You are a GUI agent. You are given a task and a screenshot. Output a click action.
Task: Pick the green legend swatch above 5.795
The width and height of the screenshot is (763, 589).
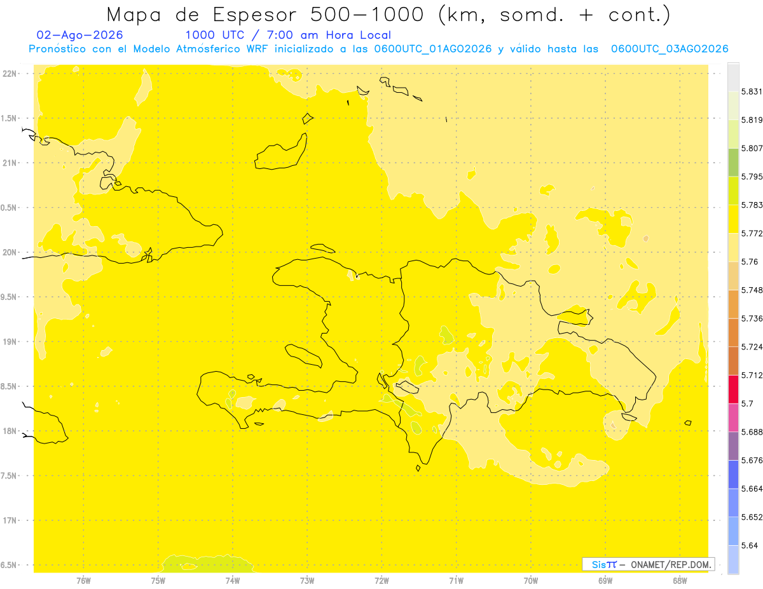point(733,162)
